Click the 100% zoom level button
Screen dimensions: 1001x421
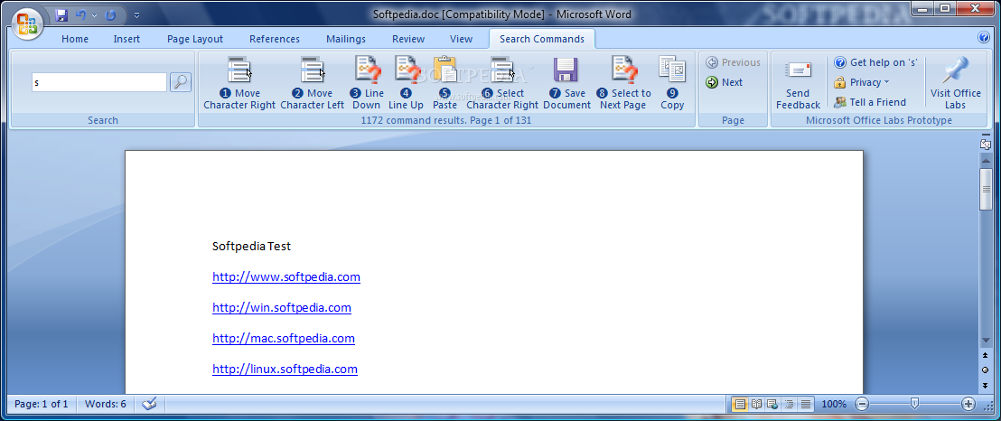pyautogui.click(x=834, y=404)
